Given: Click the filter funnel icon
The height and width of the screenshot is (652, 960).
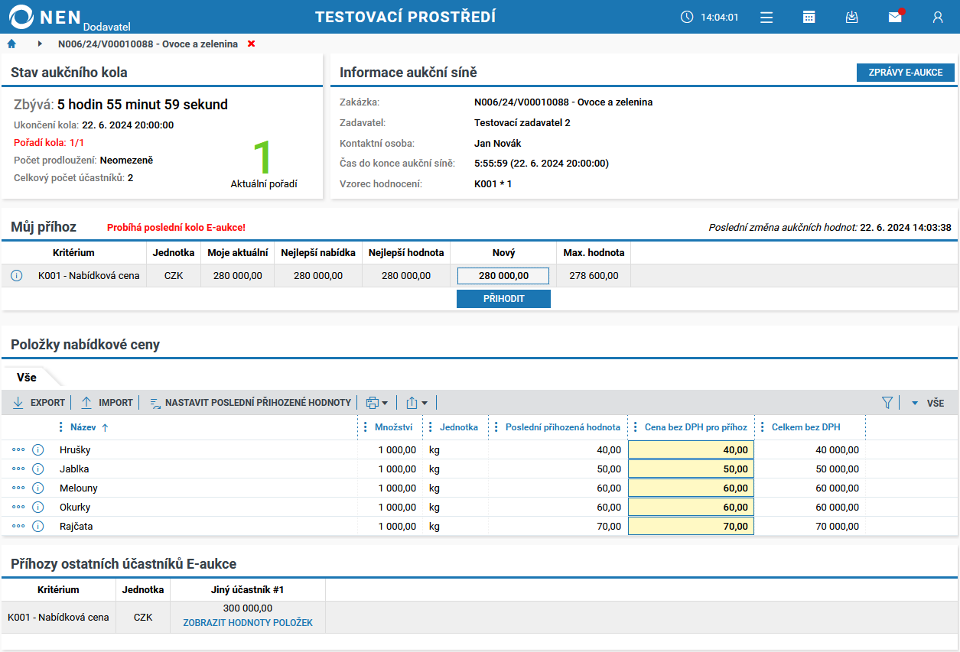Looking at the screenshot, I should click(887, 402).
